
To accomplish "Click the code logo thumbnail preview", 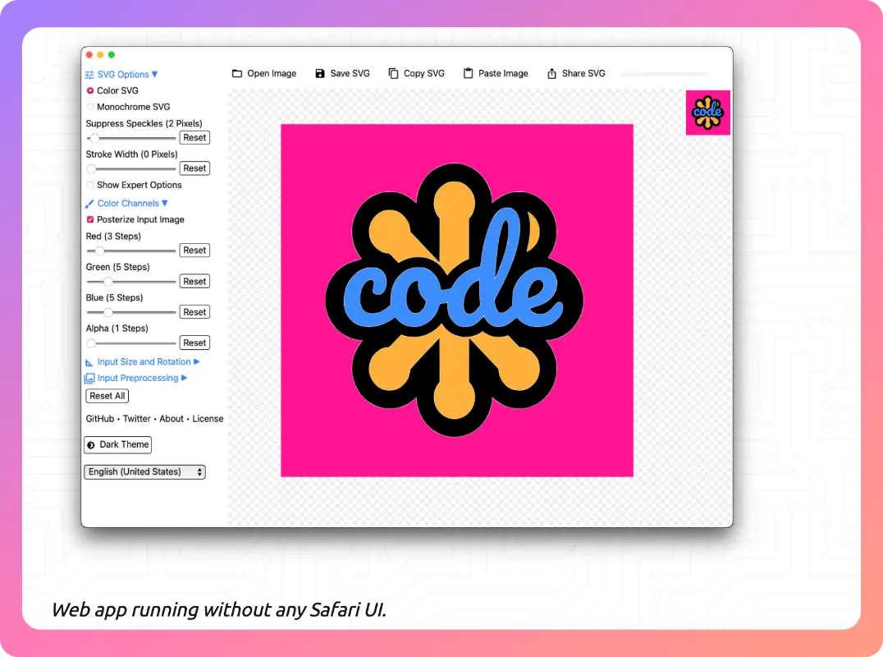I will [x=707, y=113].
